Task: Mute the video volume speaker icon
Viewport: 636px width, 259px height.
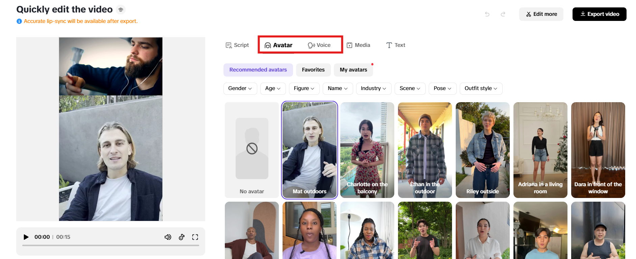Action: 168,237
